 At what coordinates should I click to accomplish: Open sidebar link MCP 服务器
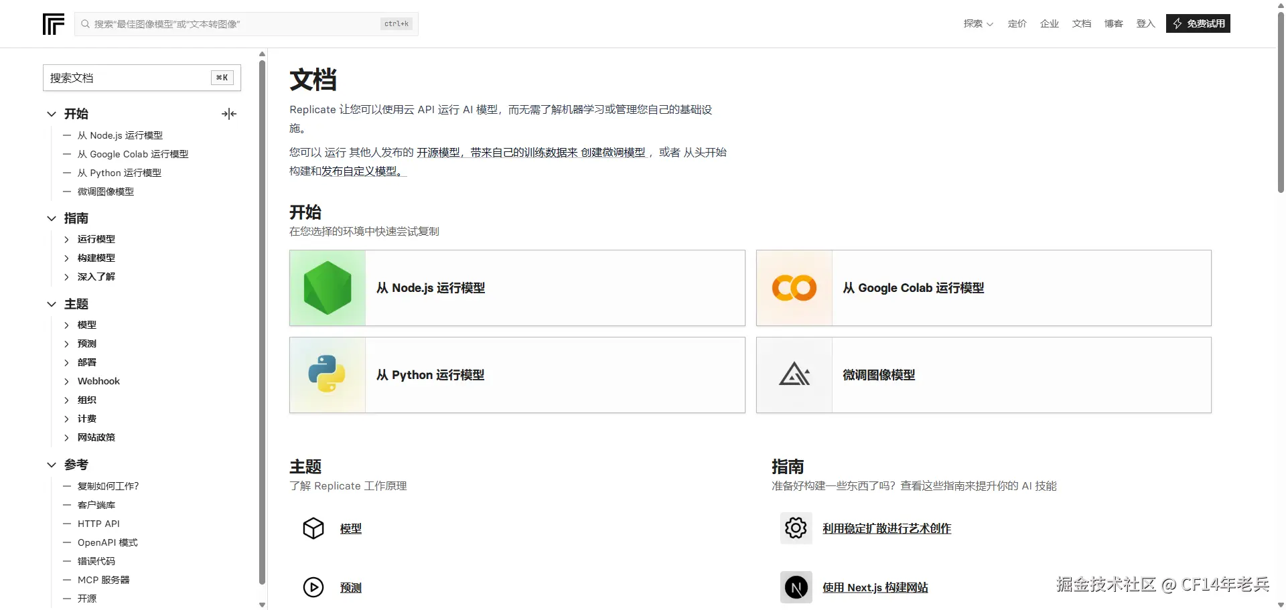(x=103, y=580)
